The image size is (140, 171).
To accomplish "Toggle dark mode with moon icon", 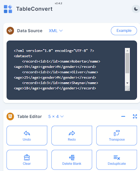I will click(x=136, y=9).
